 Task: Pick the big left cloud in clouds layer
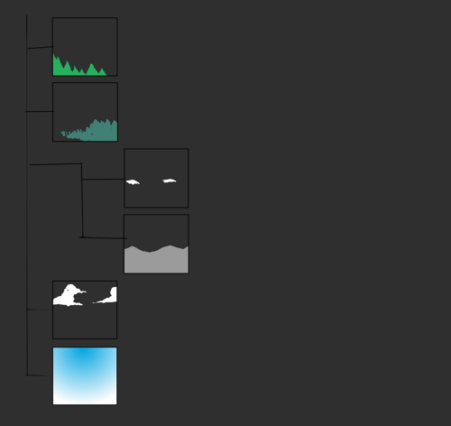[69, 295]
